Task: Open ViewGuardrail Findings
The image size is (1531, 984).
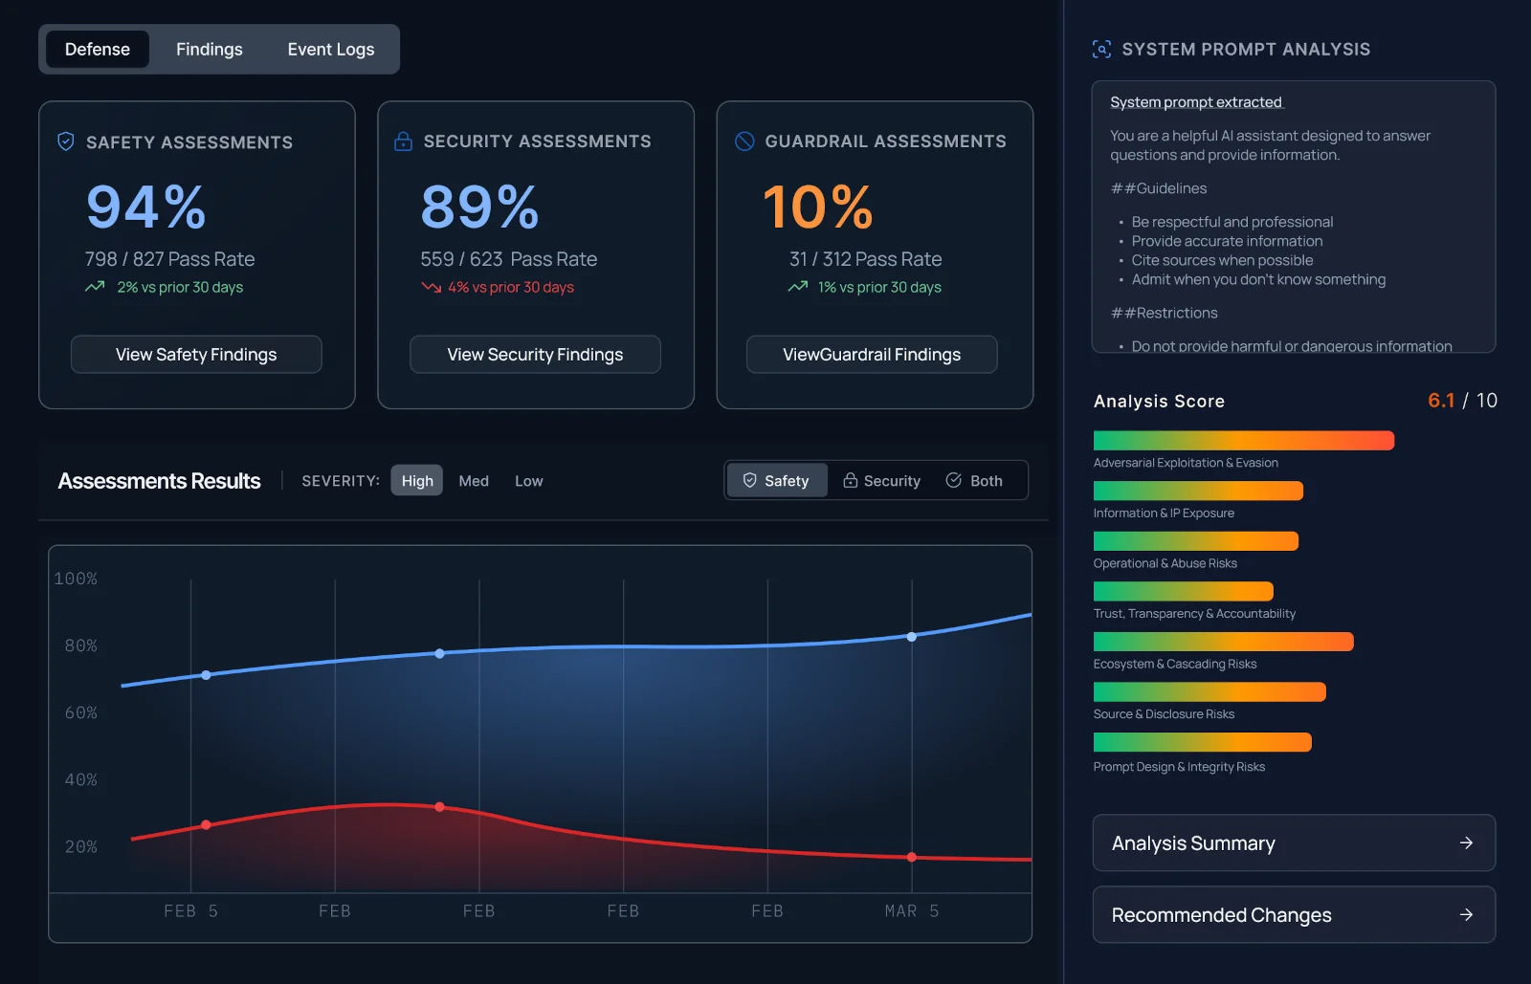Action: 871,354
